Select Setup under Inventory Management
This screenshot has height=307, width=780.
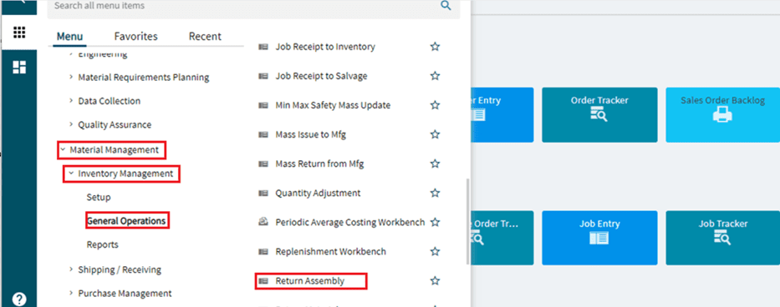coord(99,197)
